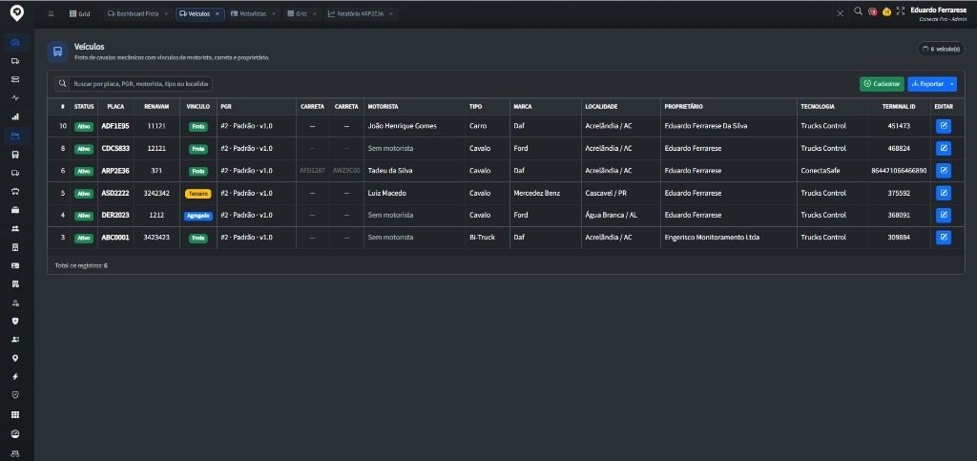Edit vehicle DER2023 with its pencil button
This screenshot has height=461, width=977.
click(x=944, y=215)
